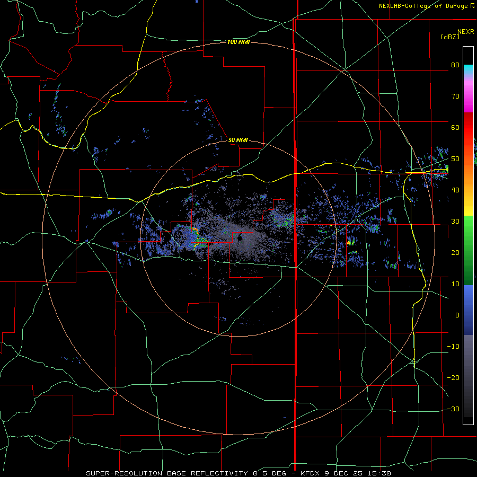This screenshot has height=477, width=477.
Task: Click the 0 dBZ scale value
Action: [x=457, y=315]
